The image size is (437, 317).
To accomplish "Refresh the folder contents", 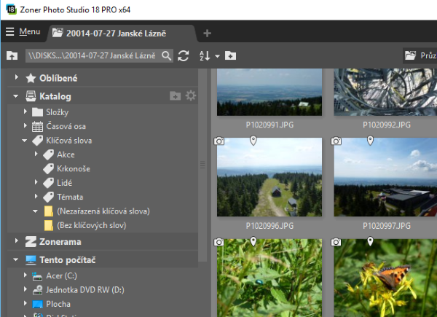I will [183, 56].
